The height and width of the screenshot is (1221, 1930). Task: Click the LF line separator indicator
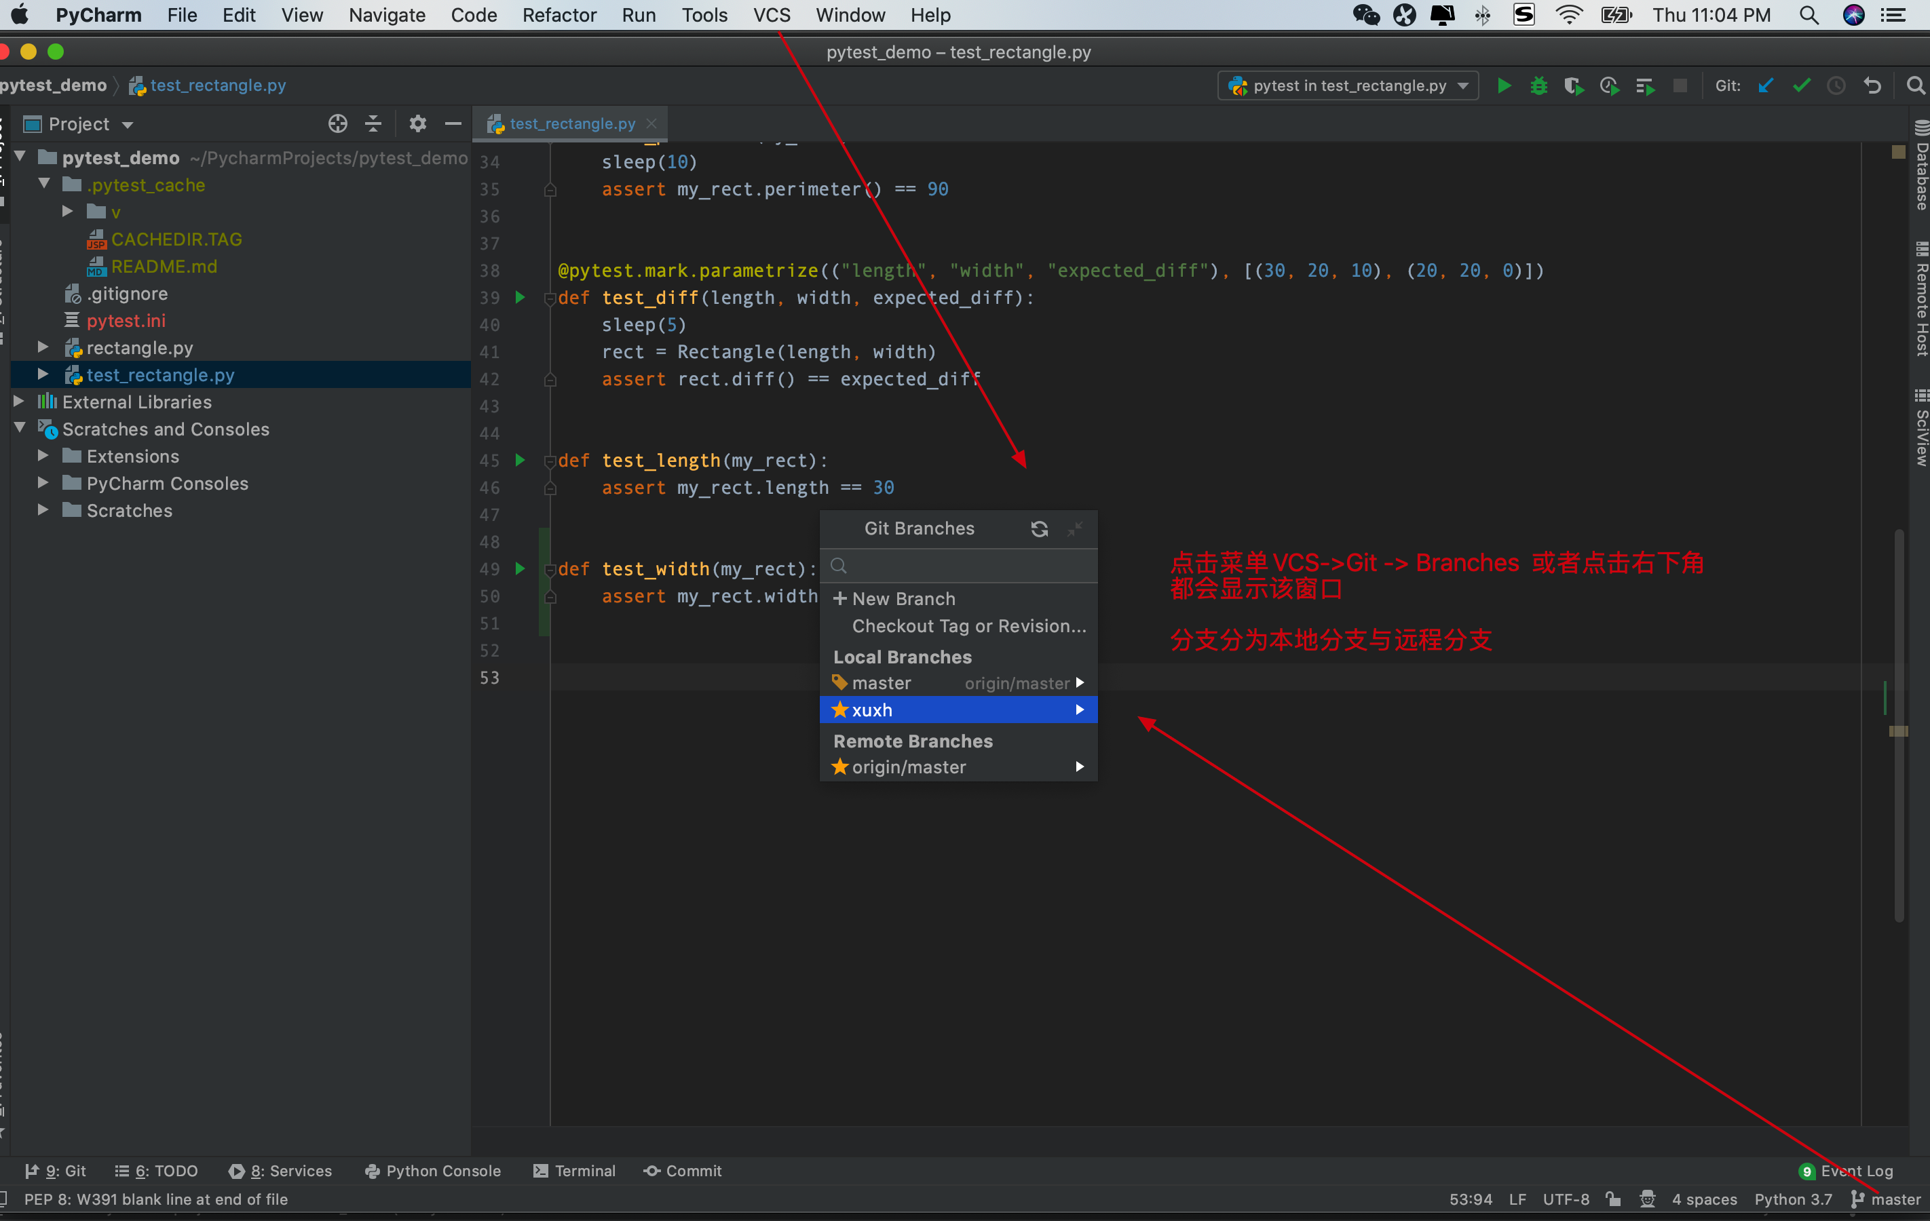tap(1517, 1199)
